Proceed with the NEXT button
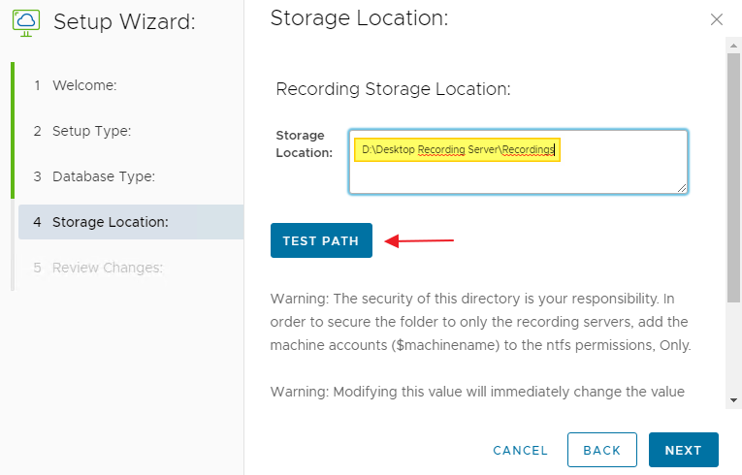The image size is (742, 475). click(x=683, y=451)
